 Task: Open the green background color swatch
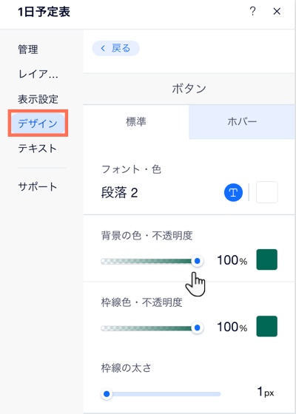(x=267, y=259)
